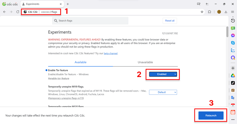Expand the Temporarily unexpire M119 flags dropdown
The width and height of the screenshot is (237, 124).
[163, 92]
